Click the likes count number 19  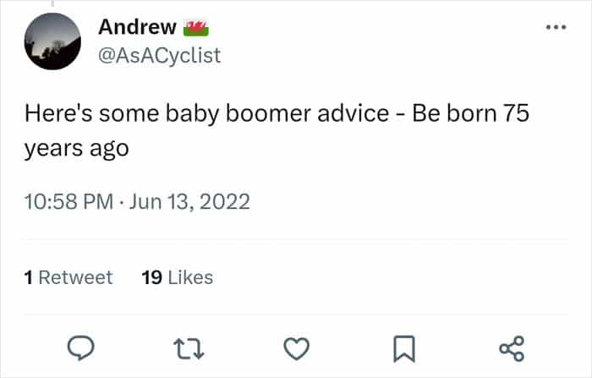click(151, 277)
